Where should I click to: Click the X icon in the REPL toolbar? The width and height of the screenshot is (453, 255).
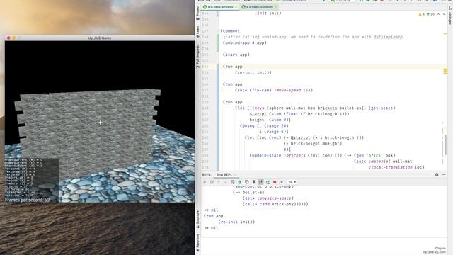click(x=282, y=182)
